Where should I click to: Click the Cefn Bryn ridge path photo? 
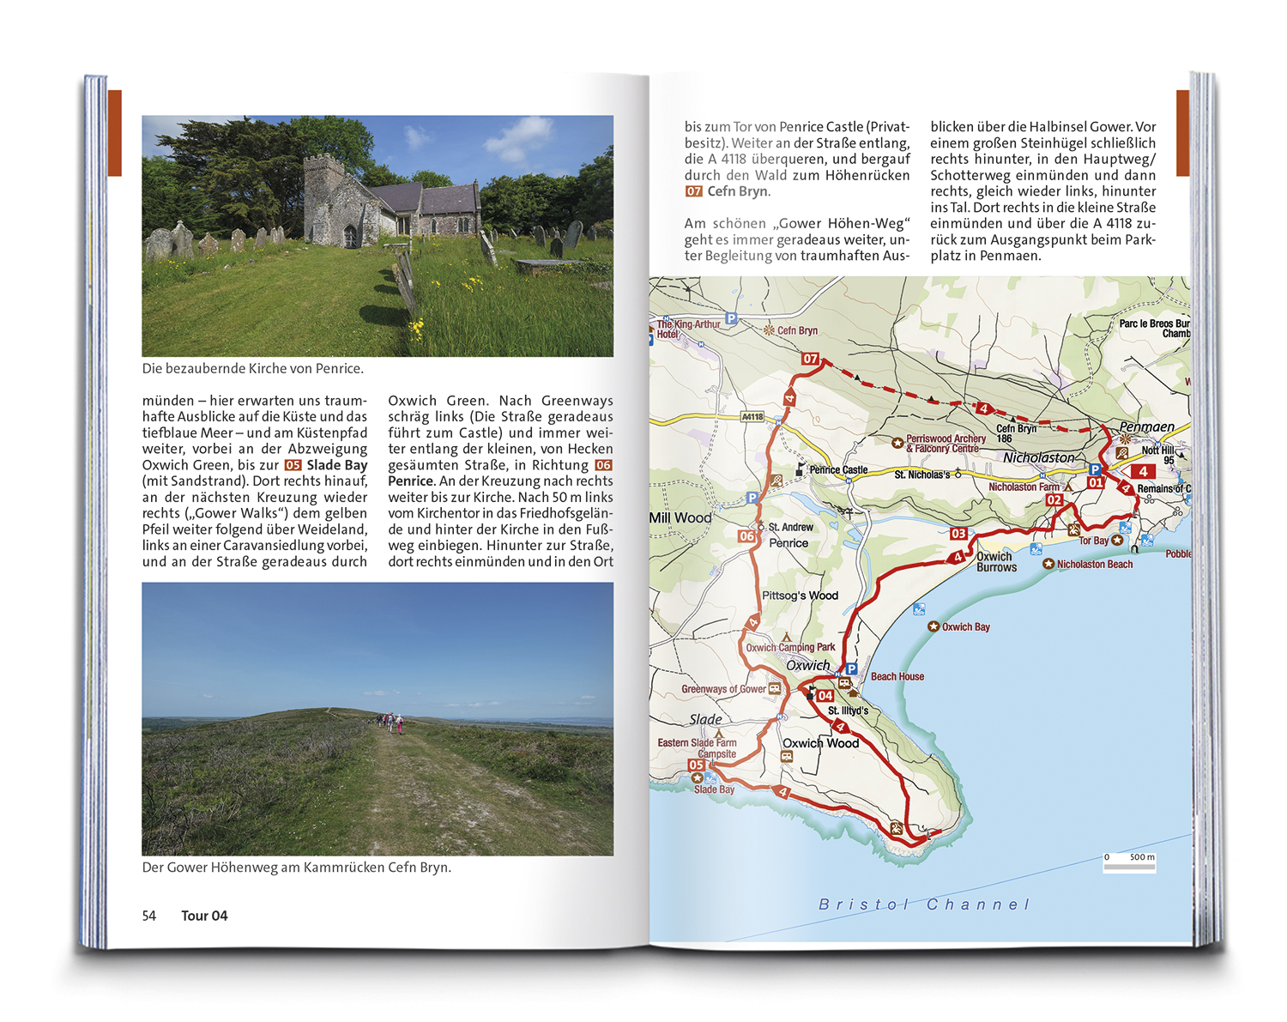coord(378,719)
